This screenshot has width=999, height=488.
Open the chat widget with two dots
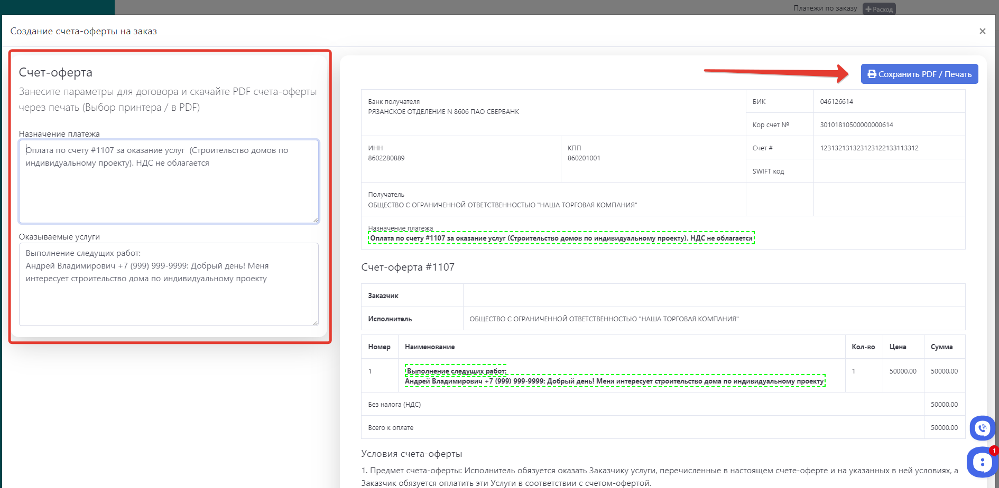pyautogui.click(x=982, y=463)
